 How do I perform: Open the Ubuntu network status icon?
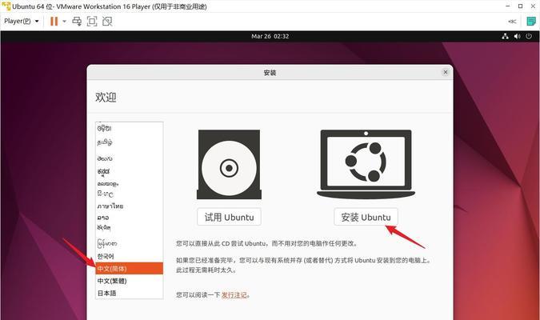click(x=505, y=36)
